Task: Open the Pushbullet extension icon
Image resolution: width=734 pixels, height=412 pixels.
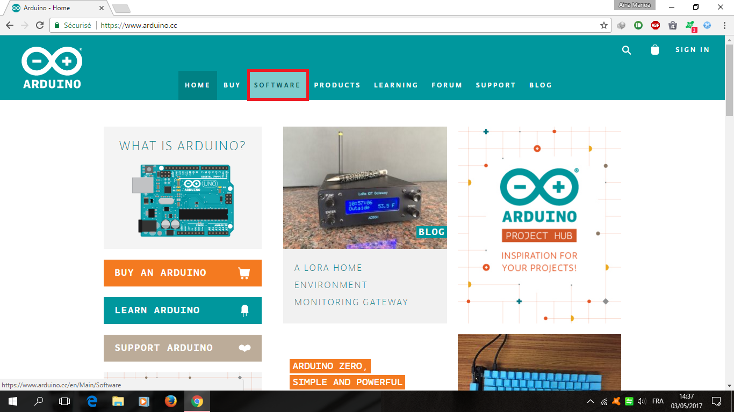Action: pos(639,25)
